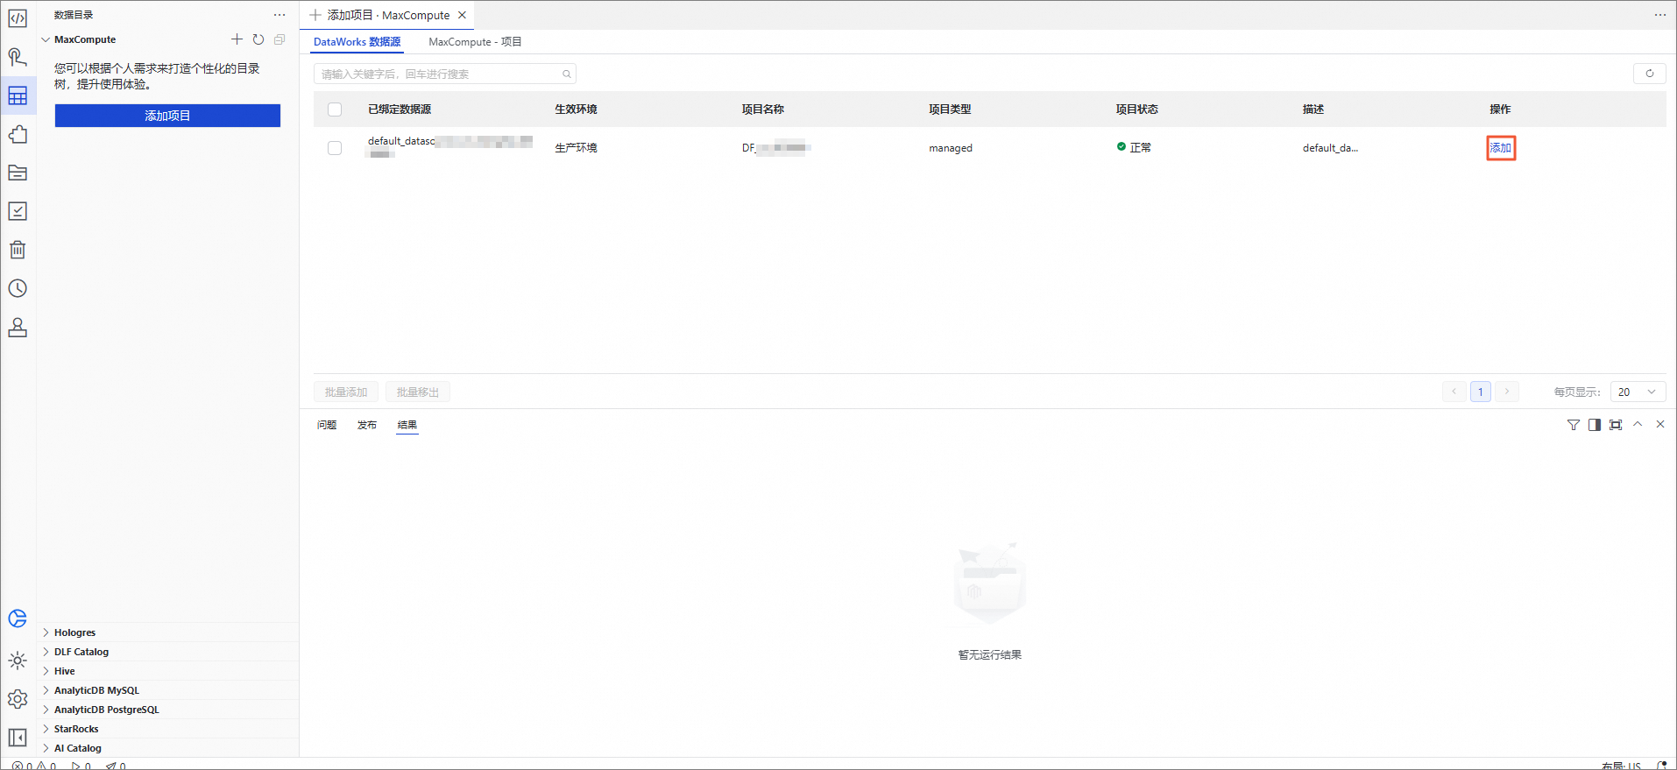Open the puzzle-piece extensions icon
This screenshot has height=770, width=1677.
18,134
